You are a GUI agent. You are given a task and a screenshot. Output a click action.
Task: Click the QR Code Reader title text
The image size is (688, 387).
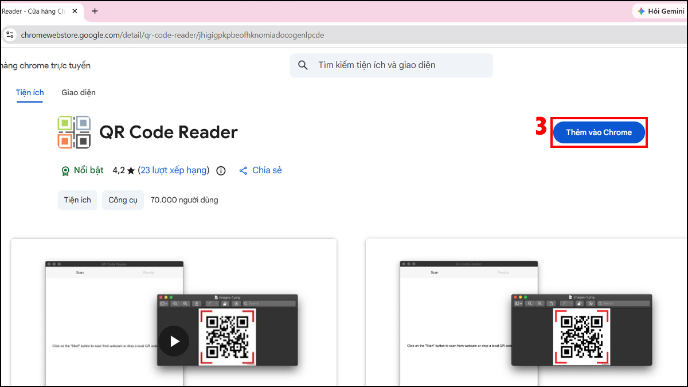(x=169, y=132)
